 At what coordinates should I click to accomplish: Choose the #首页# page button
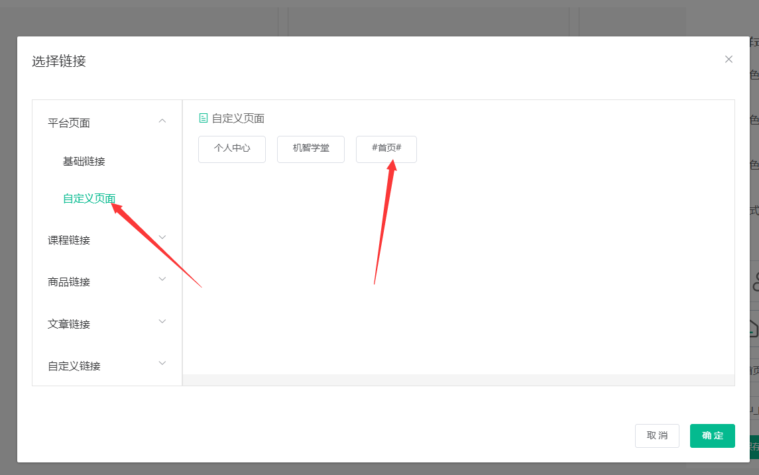[x=386, y=149]
